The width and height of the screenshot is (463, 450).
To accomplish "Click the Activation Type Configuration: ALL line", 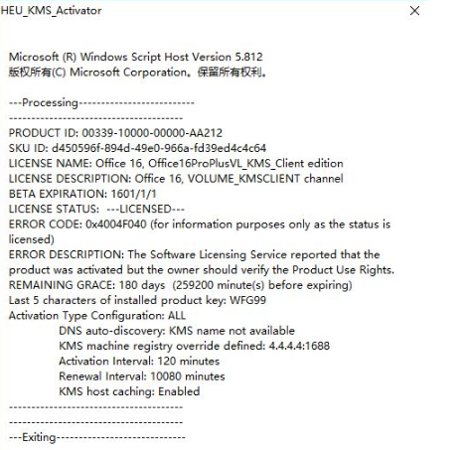I will click(x=97, y=316).
